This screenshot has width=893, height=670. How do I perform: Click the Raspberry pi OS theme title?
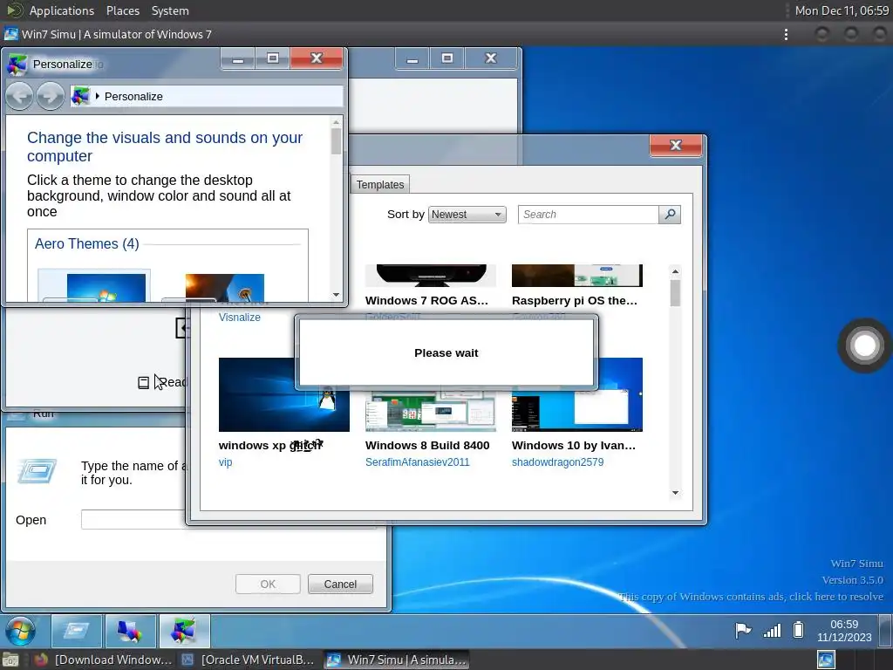point(574,300)
